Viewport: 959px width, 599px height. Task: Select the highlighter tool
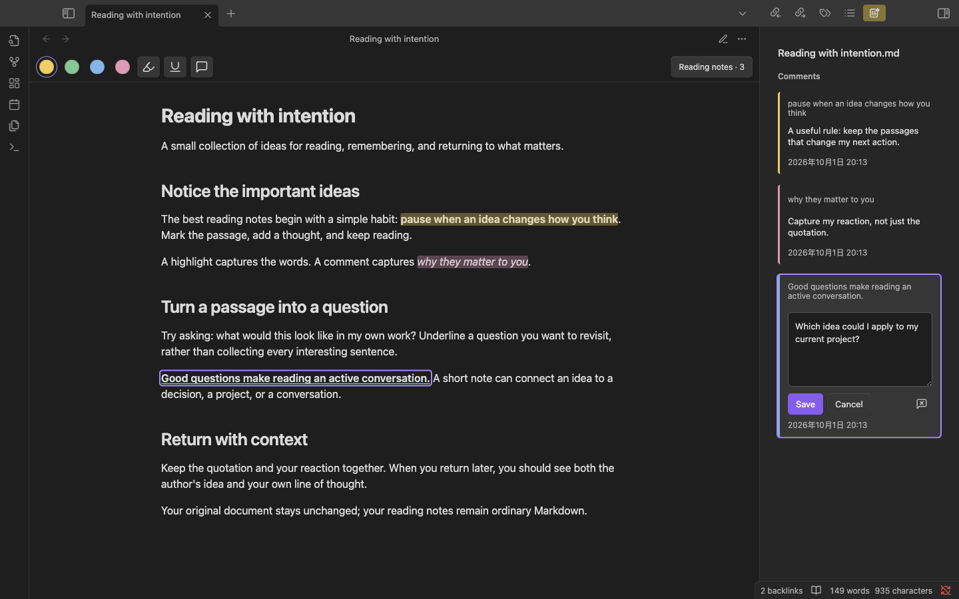pos(149,67)
